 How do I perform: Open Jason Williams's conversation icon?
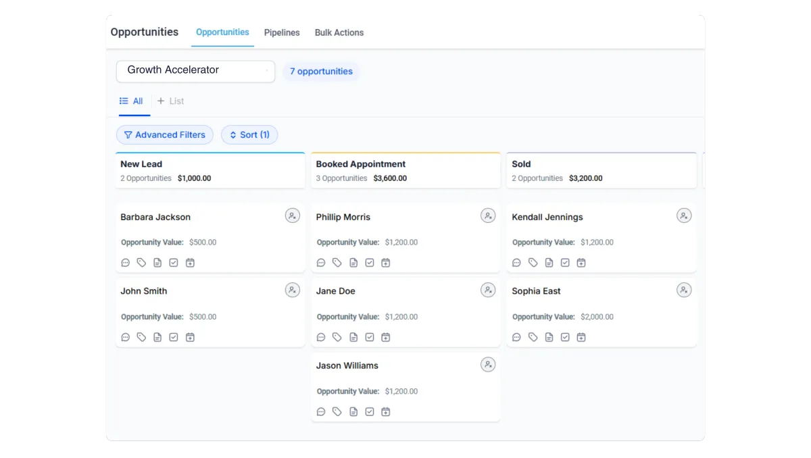321,411
